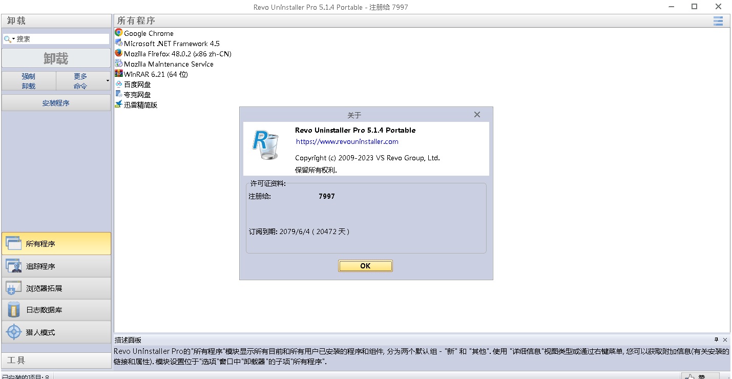Click the 百度网盘 program icon
732x379 pixels.
point(119,84)
